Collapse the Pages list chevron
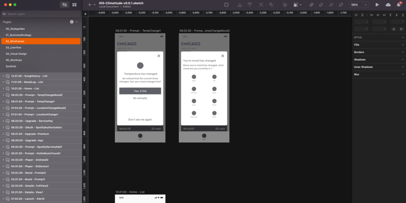This screenshot has height=203, width=406. 77,22
